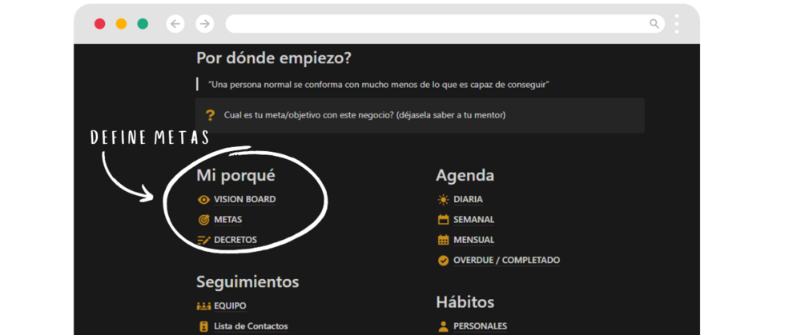The width and height of the screenshot is (805, 335).
Task: Click the 'Por dónde empiezo?' heading
Action: (x=274, y=58)
